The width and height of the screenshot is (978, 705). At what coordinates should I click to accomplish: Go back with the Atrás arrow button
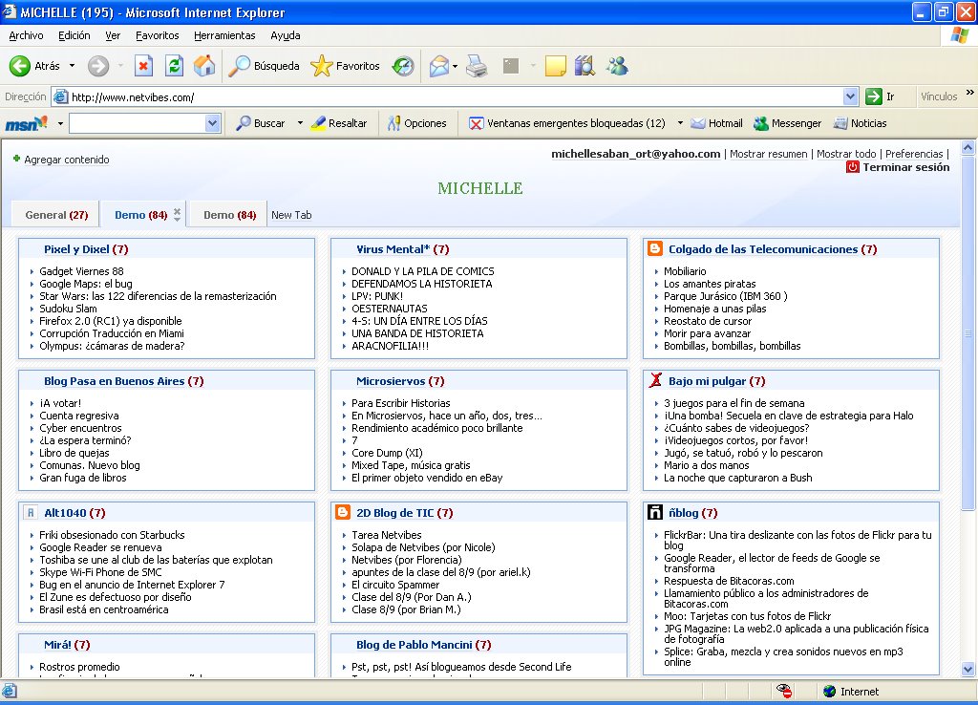35,66
